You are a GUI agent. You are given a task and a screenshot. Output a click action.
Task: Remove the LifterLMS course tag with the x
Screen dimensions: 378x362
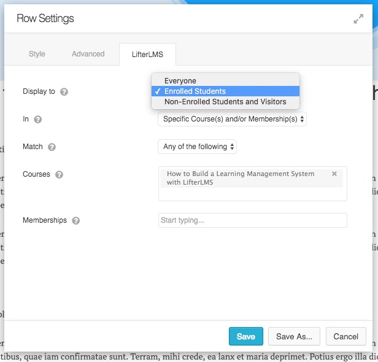point(334,174)
